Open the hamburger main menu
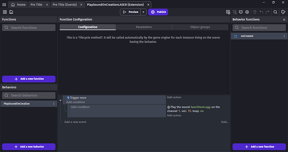Image resolution: width=288 pixels, height=152 pixels. pyautogui.click(x=4, y=5)
